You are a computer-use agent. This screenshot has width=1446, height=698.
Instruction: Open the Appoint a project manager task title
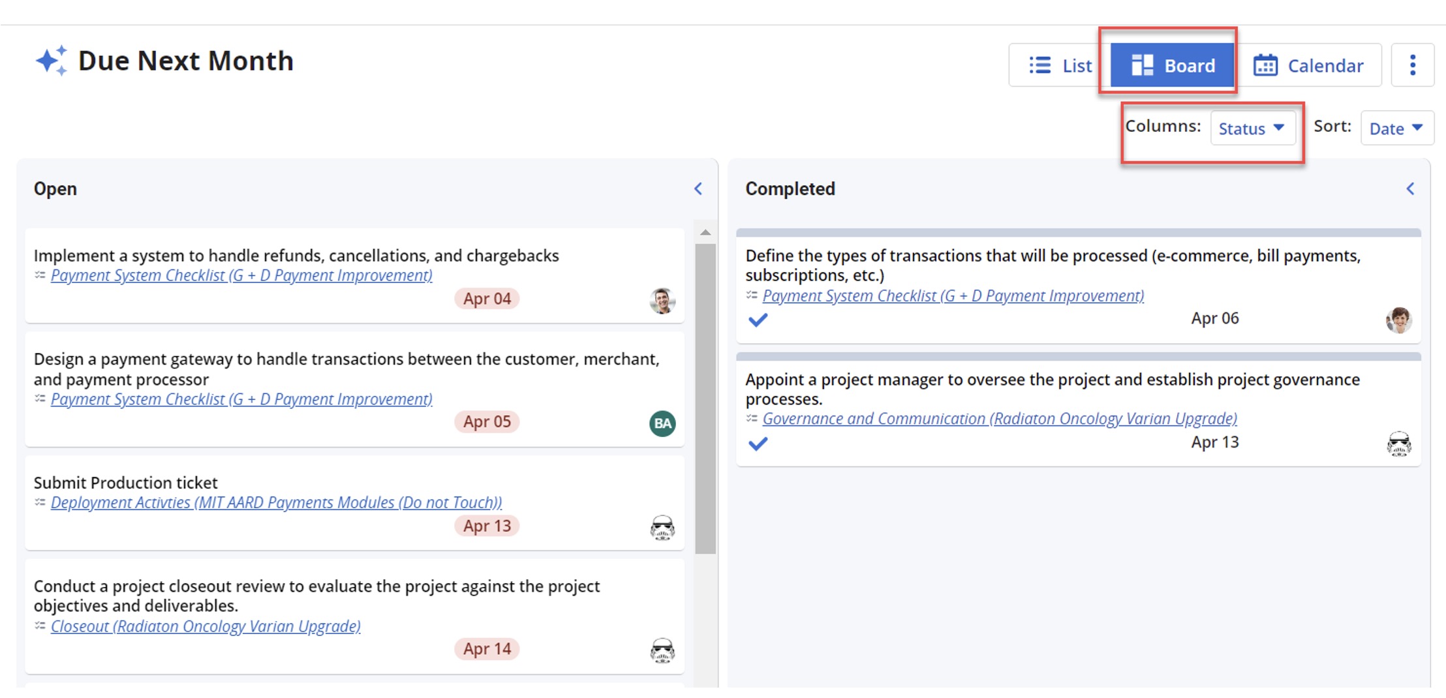(x=1053, y=389)
